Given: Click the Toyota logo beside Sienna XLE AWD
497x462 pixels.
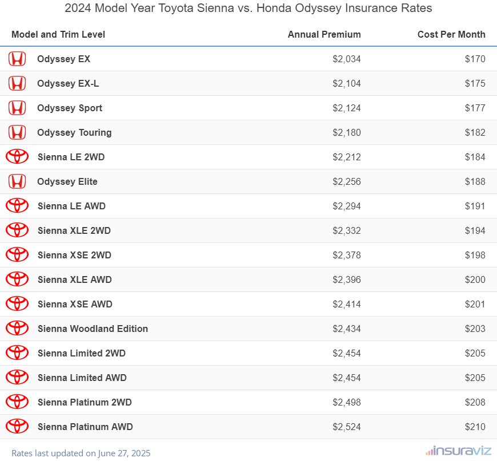Looking at the screenshot, I should pos(17,279).
